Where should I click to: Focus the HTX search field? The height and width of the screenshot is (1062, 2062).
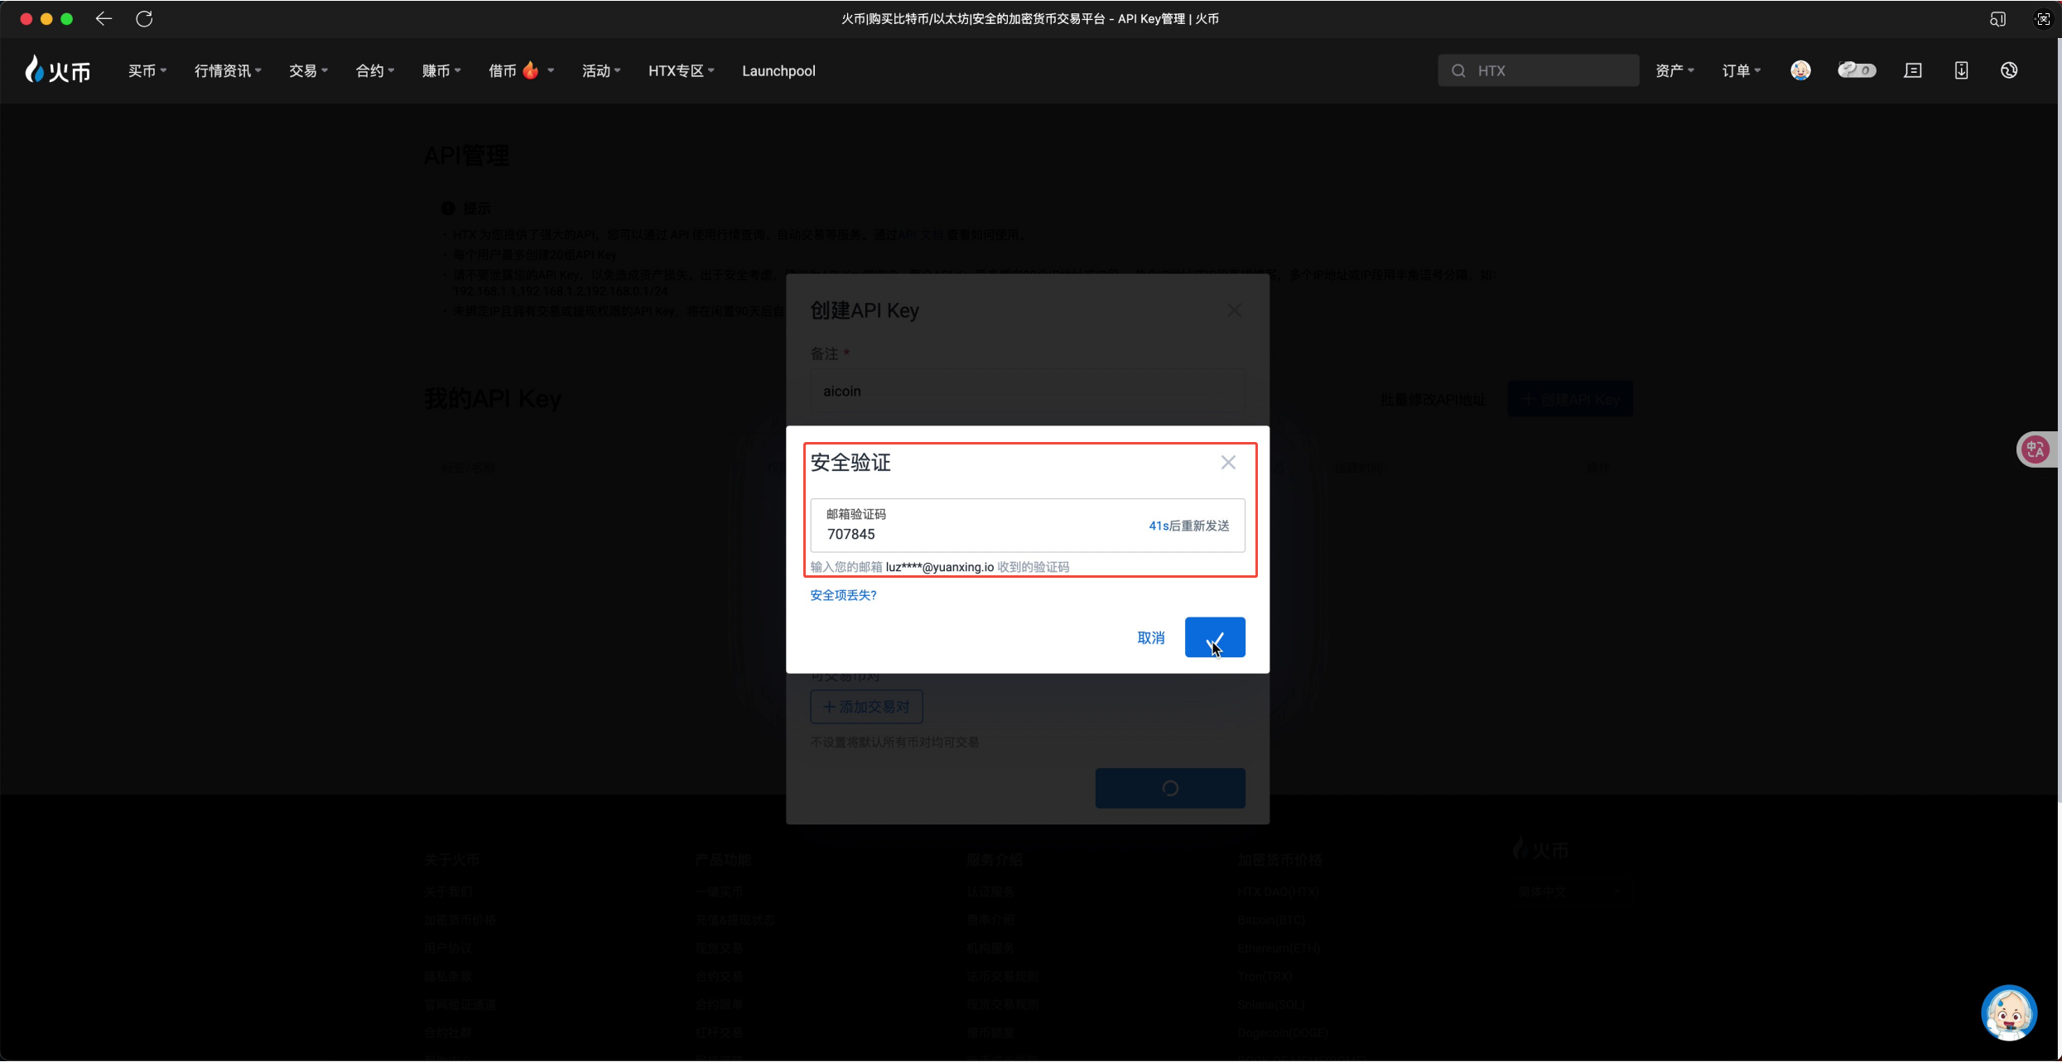pos(1539,70)
